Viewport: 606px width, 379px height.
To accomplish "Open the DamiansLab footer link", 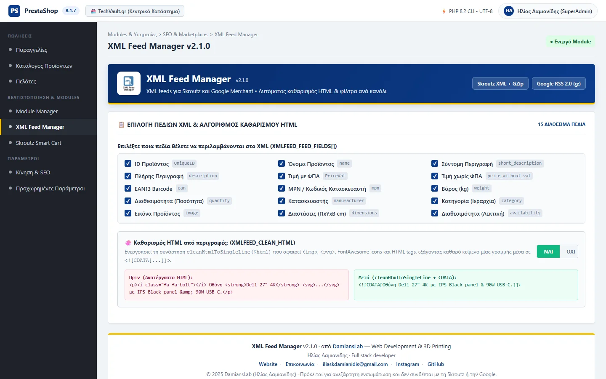I will 348,346.
